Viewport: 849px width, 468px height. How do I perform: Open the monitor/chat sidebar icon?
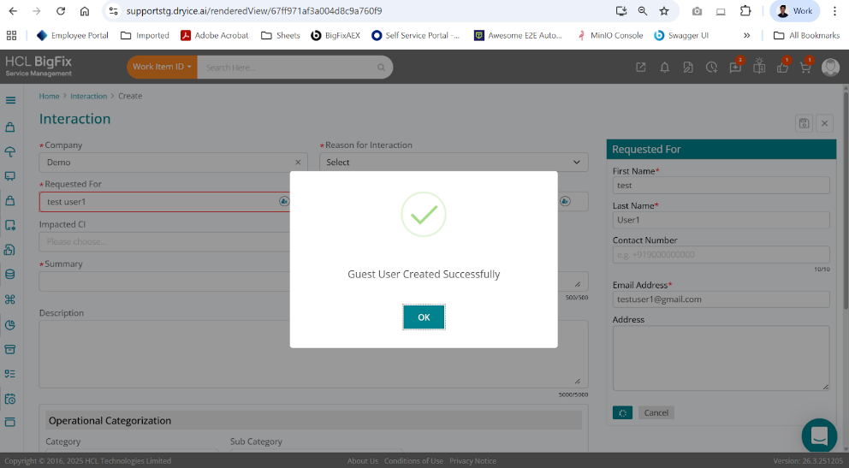pyautogui.click(x=9, y=176)
